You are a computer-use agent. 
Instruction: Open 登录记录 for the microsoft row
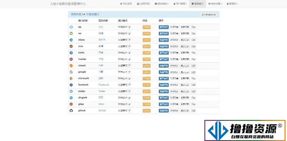[185, 78]
